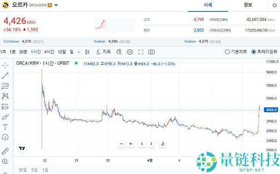Expand the more intervals dropdown arrow
Viewport: 280px width, 174px height.
tap(79, 52)
